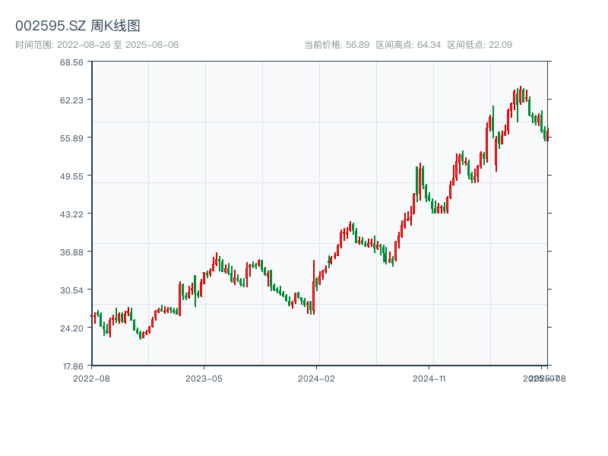Click the 时间范围 date range text
This screenshot has height=456, width=608.
97,45
